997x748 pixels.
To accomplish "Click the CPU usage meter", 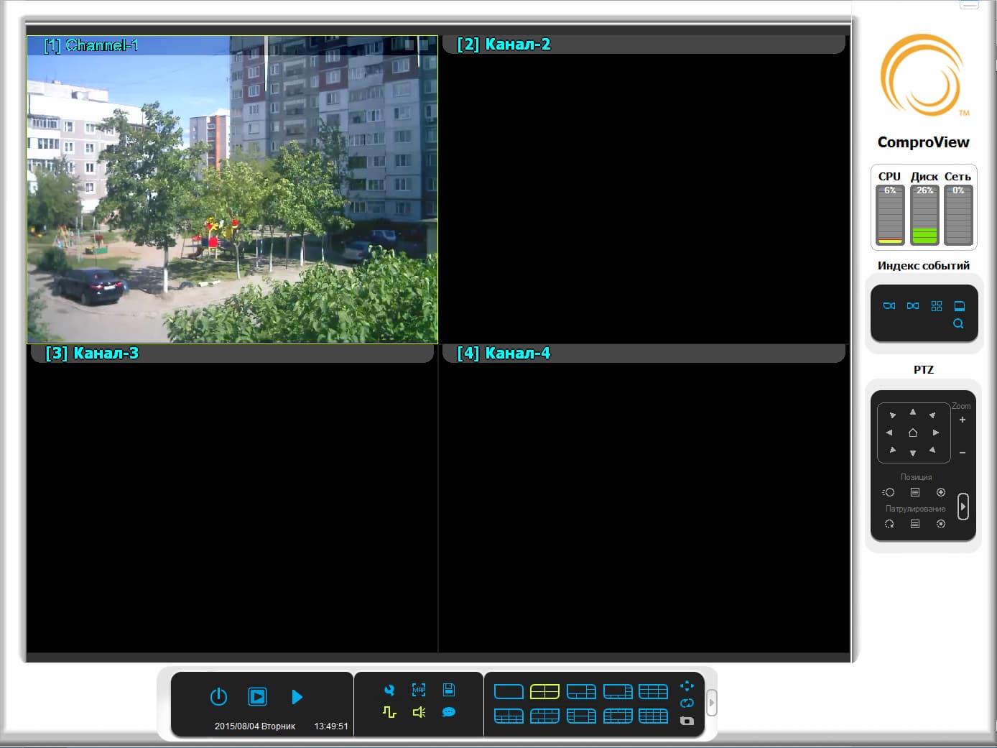I will pos(890,215).
